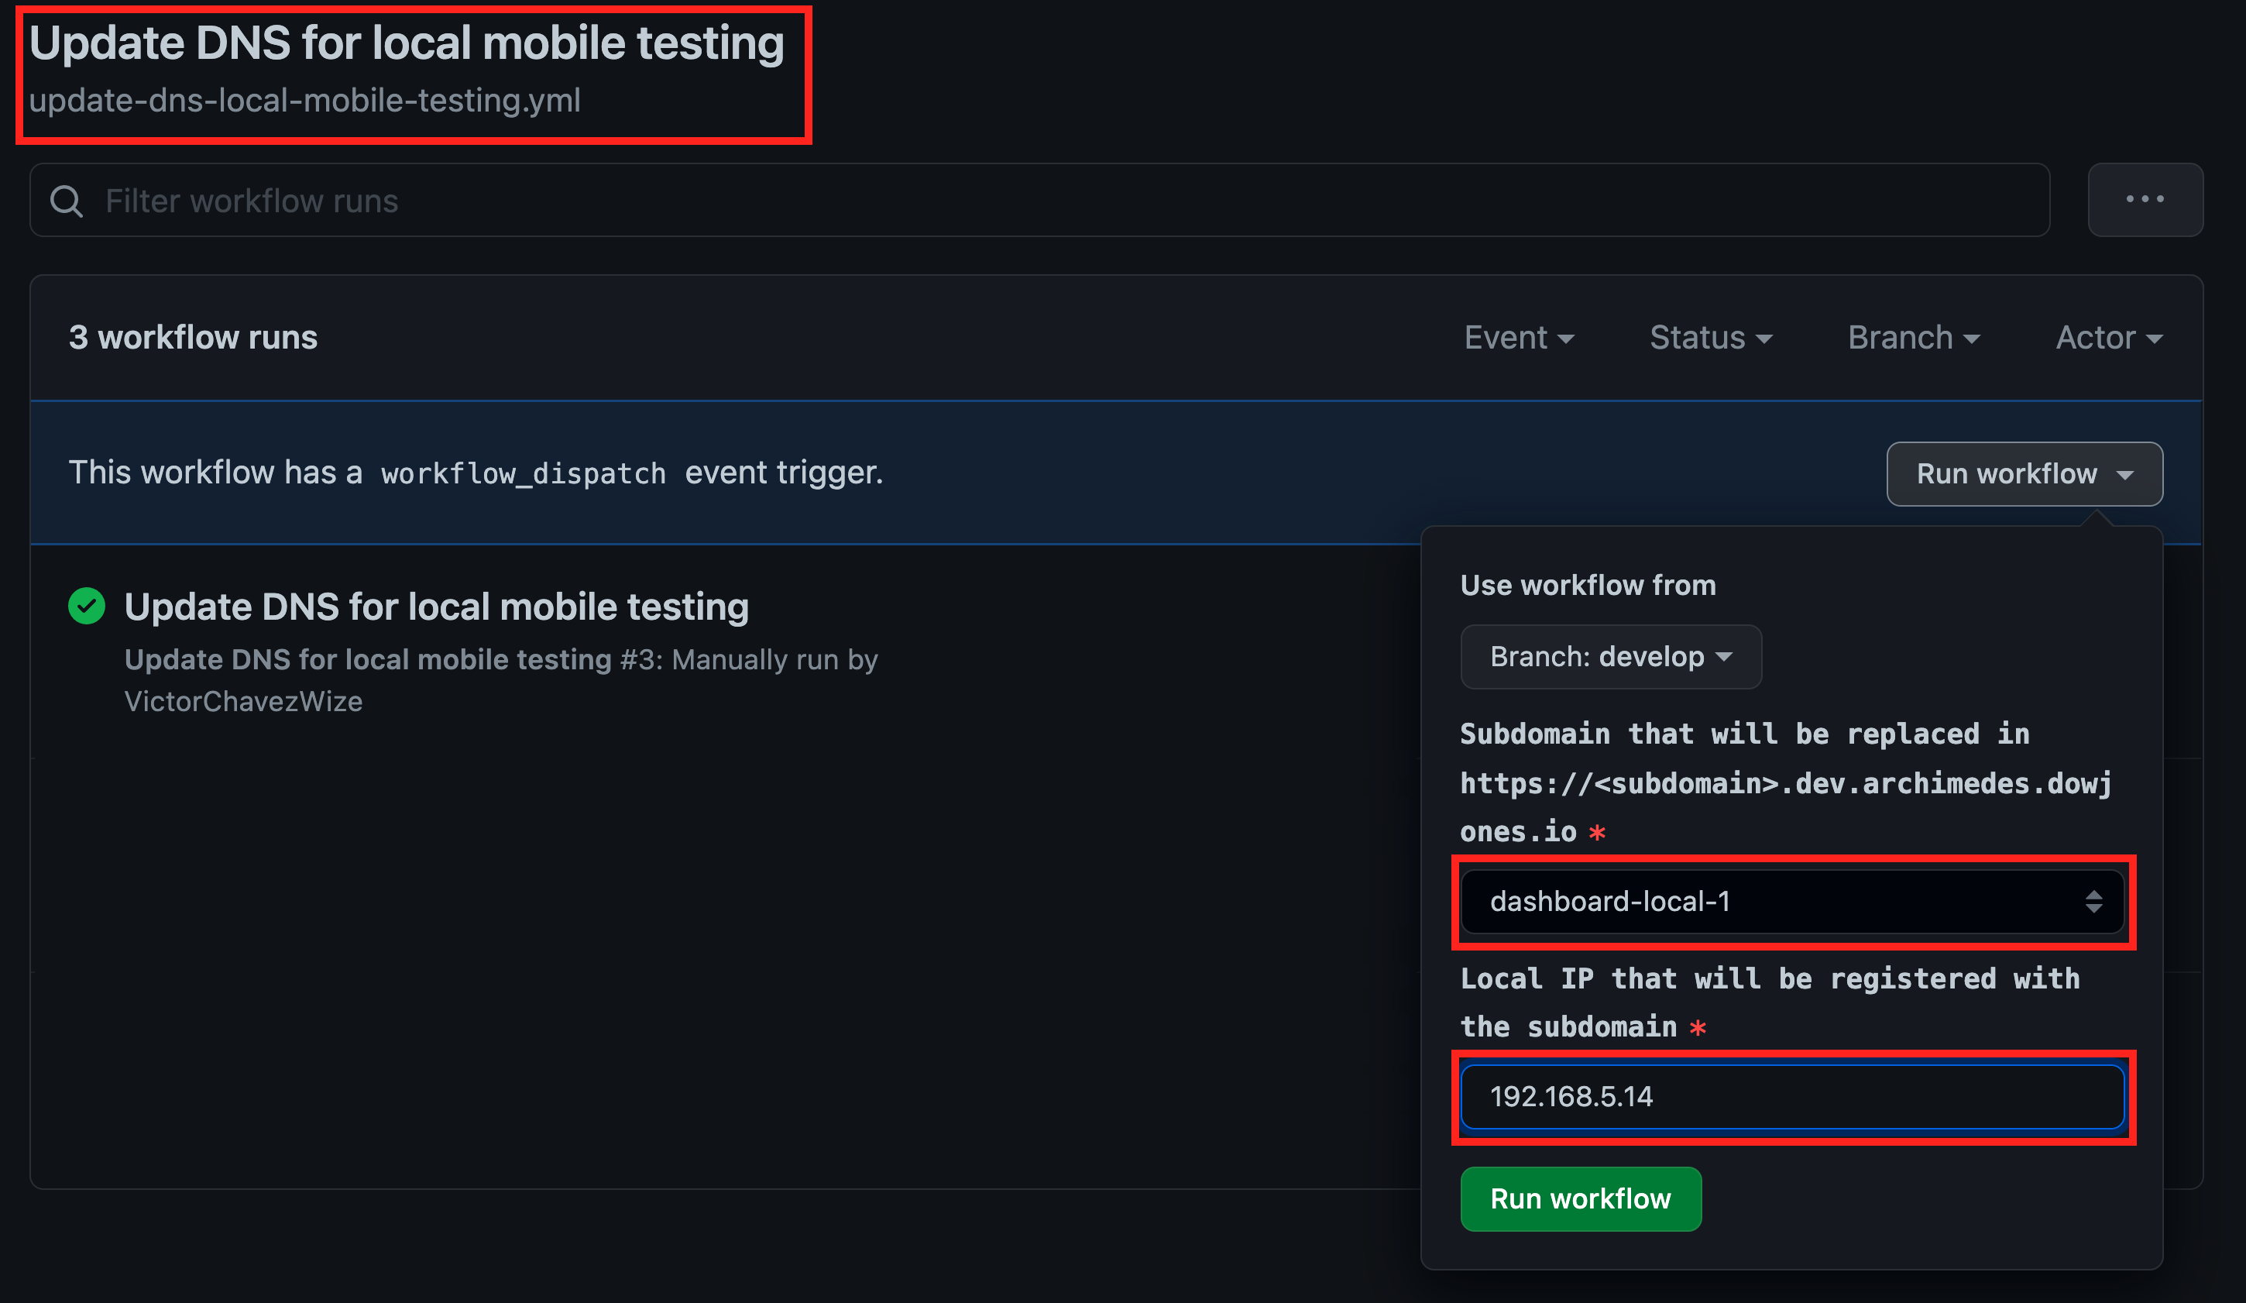The image size is (2246, 1303).
Task: Toggle the Run workflow dropdown button
Action: (x=2024, y=474)
